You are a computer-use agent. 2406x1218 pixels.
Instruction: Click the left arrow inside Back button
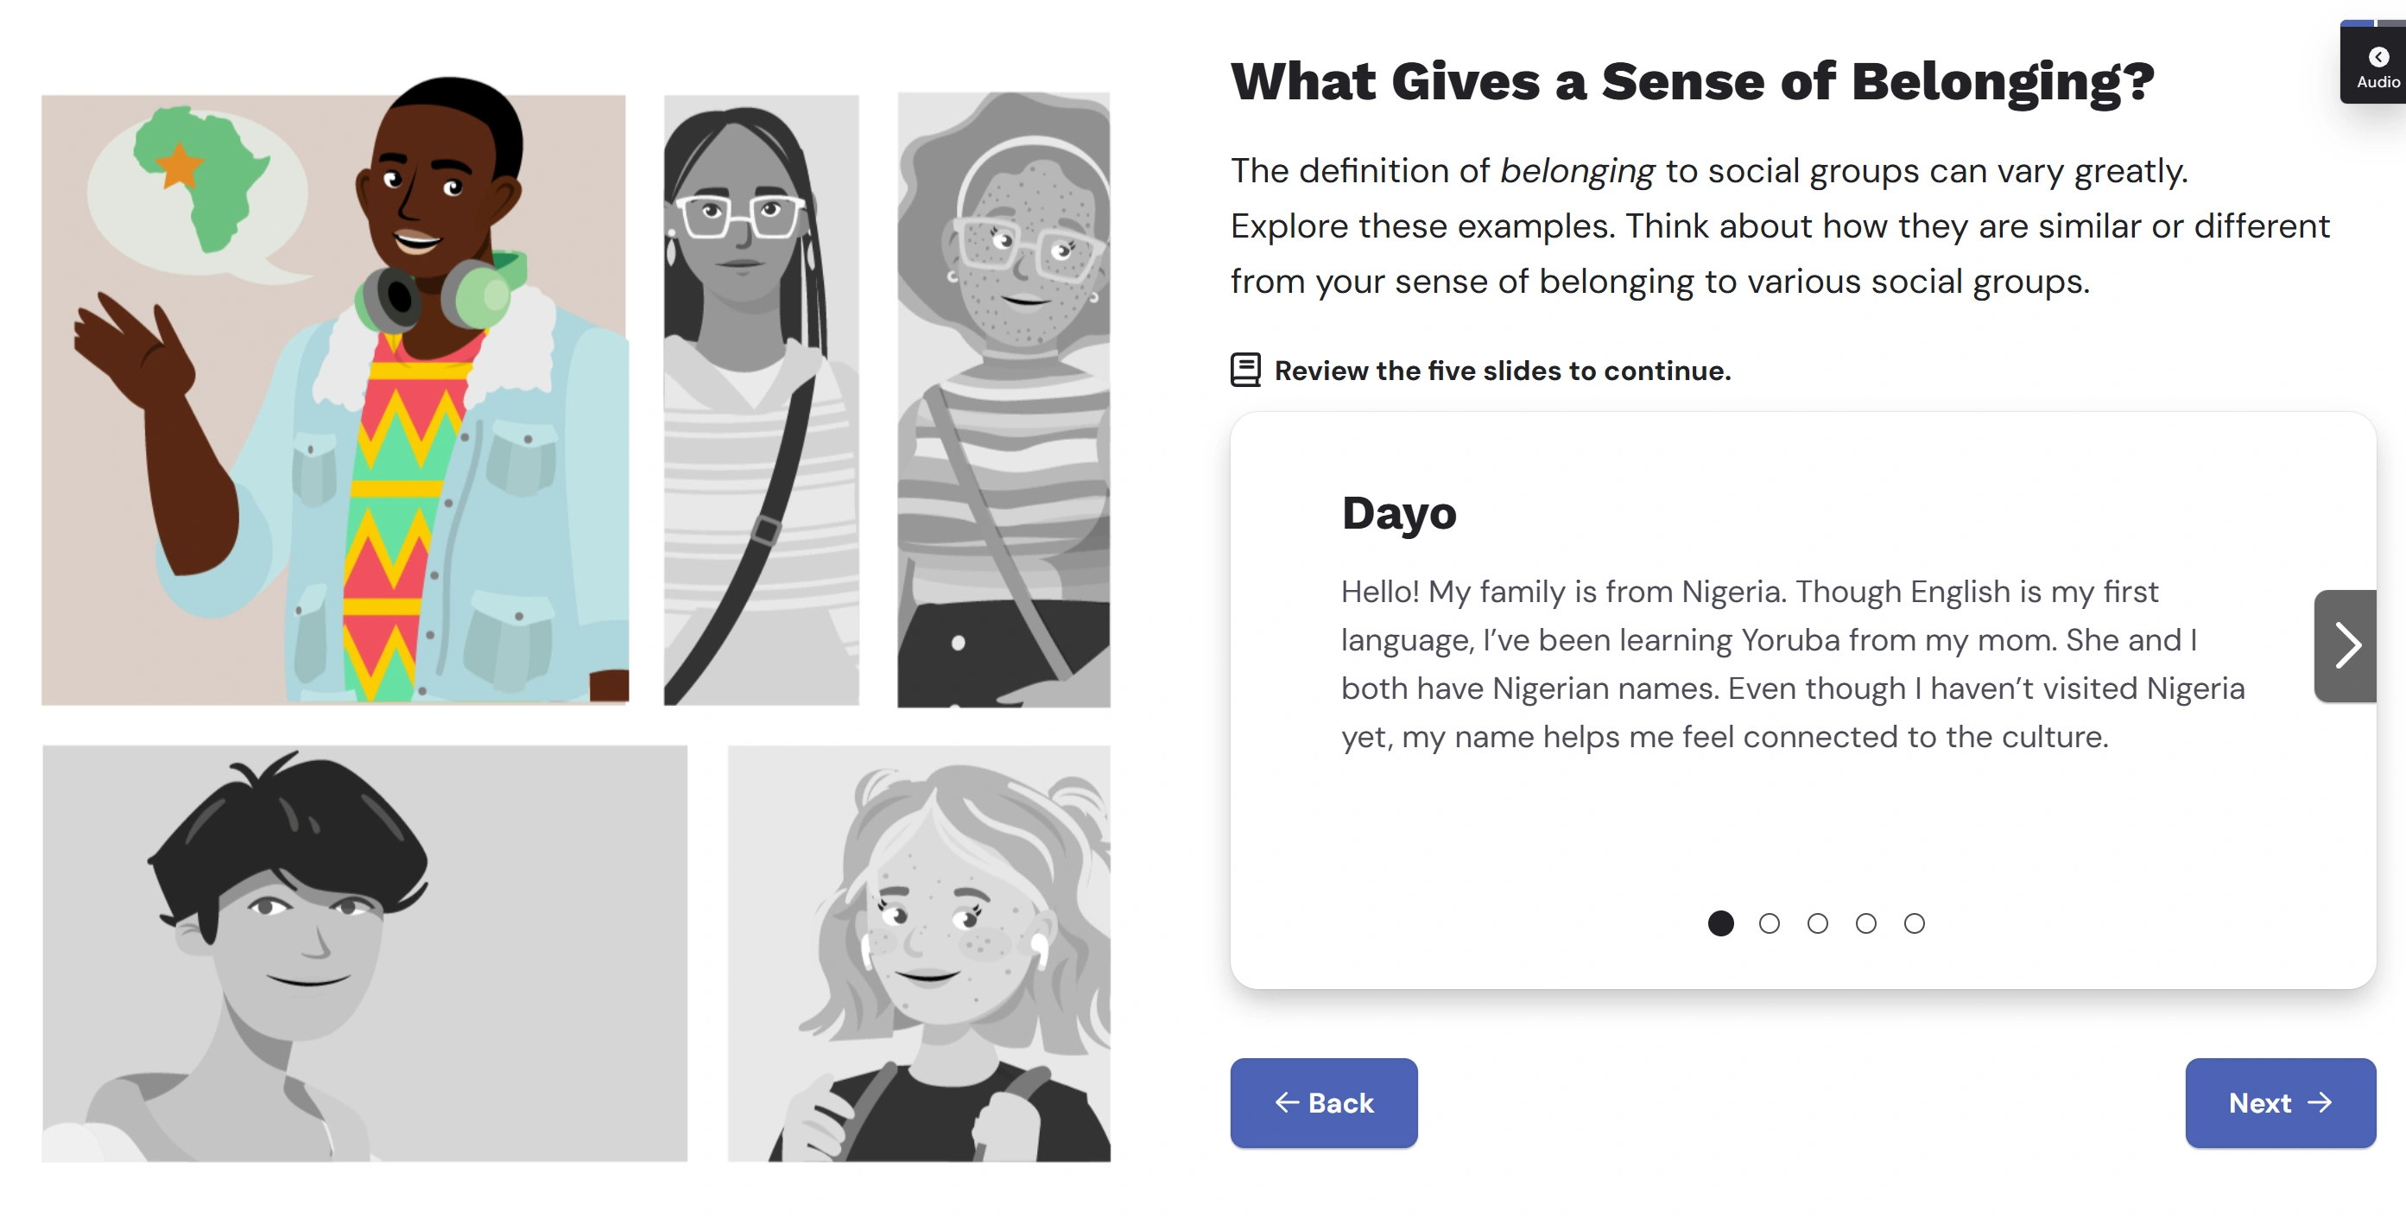coord(1287,1102)
